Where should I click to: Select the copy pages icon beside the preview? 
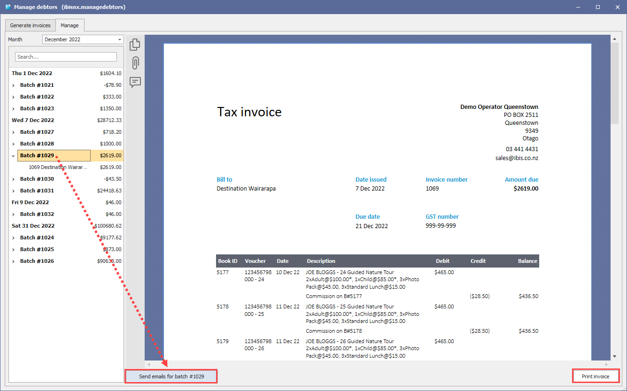[135, 44]
